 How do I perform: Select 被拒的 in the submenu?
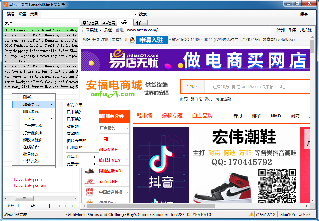click(77, 126)
